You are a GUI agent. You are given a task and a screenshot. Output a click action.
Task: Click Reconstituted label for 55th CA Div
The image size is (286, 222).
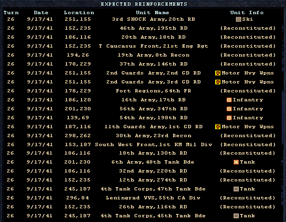(248, 198)
